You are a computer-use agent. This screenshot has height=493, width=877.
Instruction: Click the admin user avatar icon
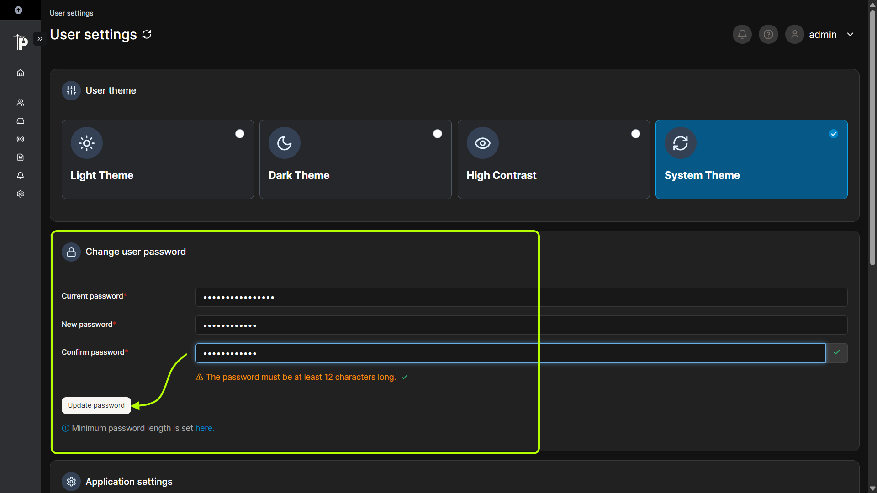[x=795, y=34]
